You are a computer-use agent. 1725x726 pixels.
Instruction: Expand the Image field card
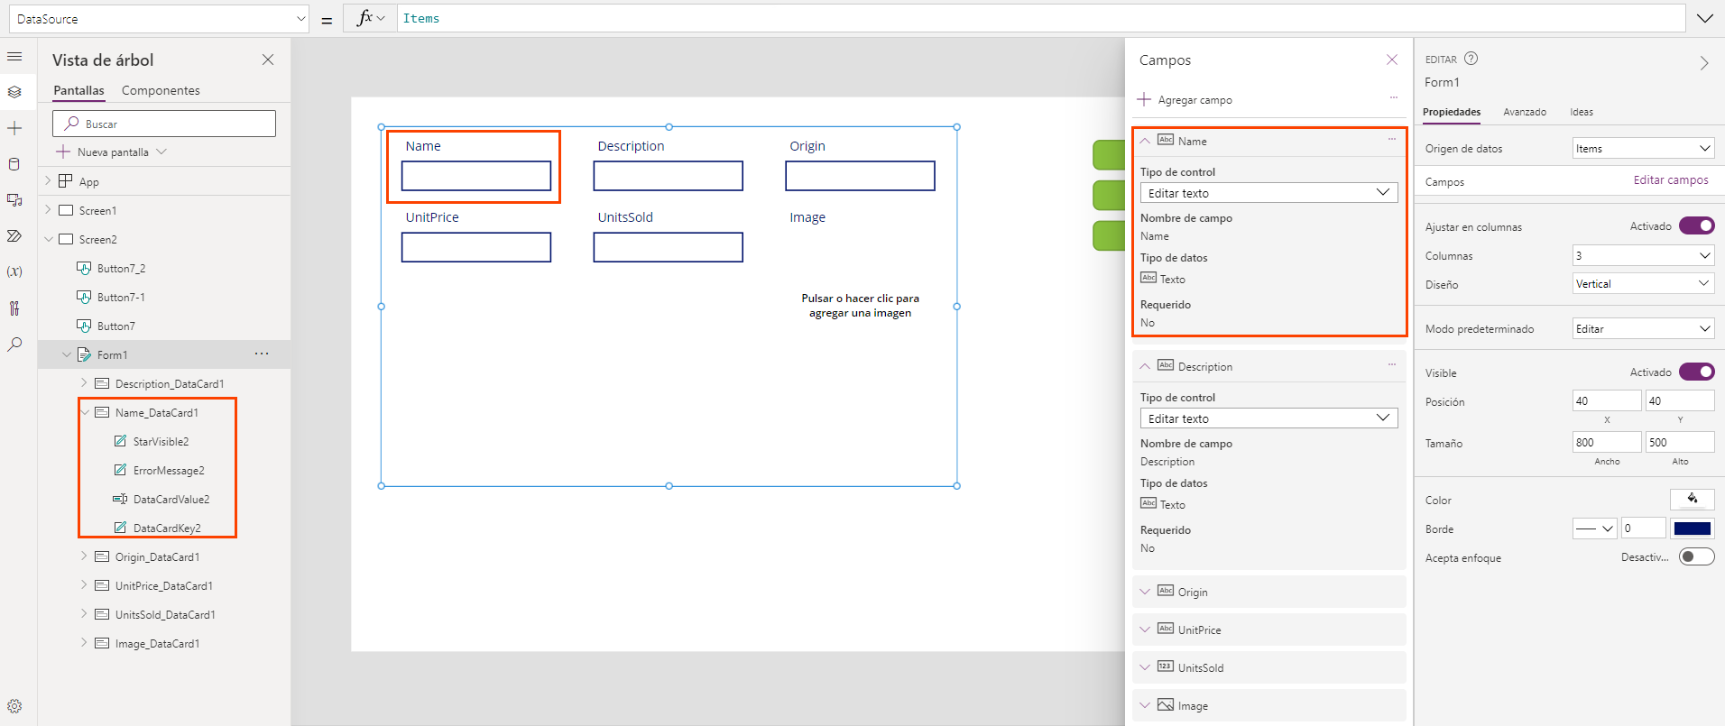tap(1145, 705)
